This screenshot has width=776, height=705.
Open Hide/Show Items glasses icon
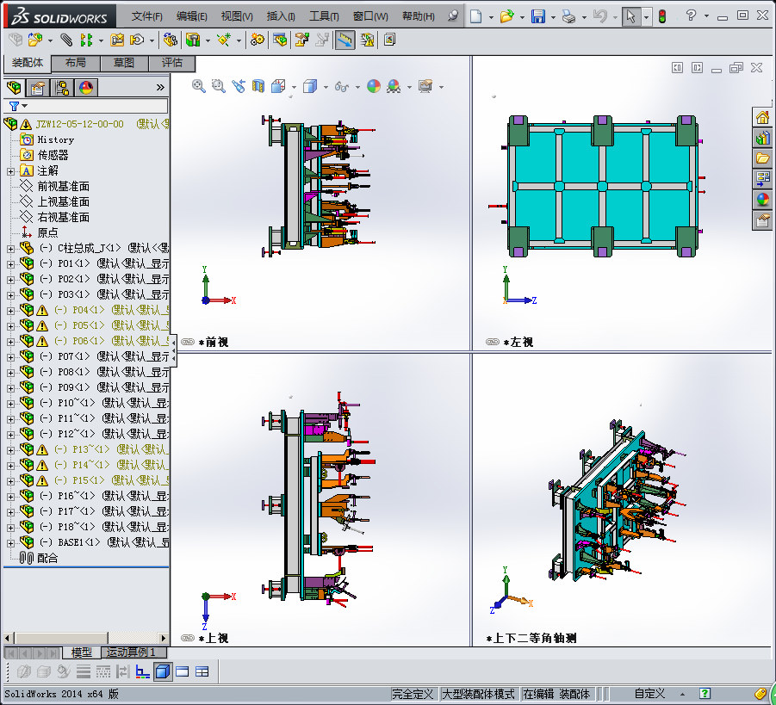point(341,87)
